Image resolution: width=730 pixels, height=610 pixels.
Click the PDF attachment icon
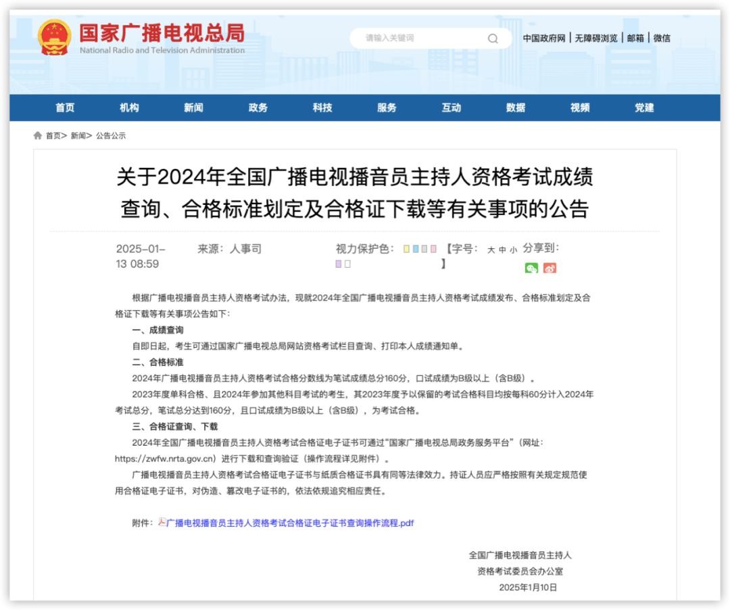[x=162, y=523]
